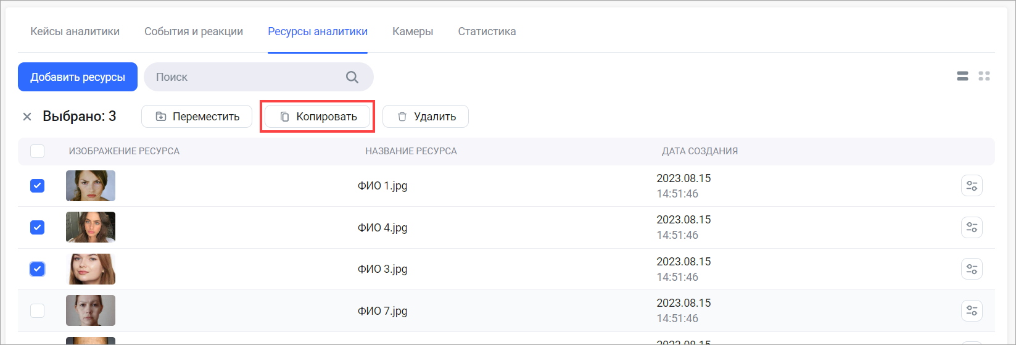The image size is (1016, 345).
Task: Click the Копировать button
Action: pos(318,117)
